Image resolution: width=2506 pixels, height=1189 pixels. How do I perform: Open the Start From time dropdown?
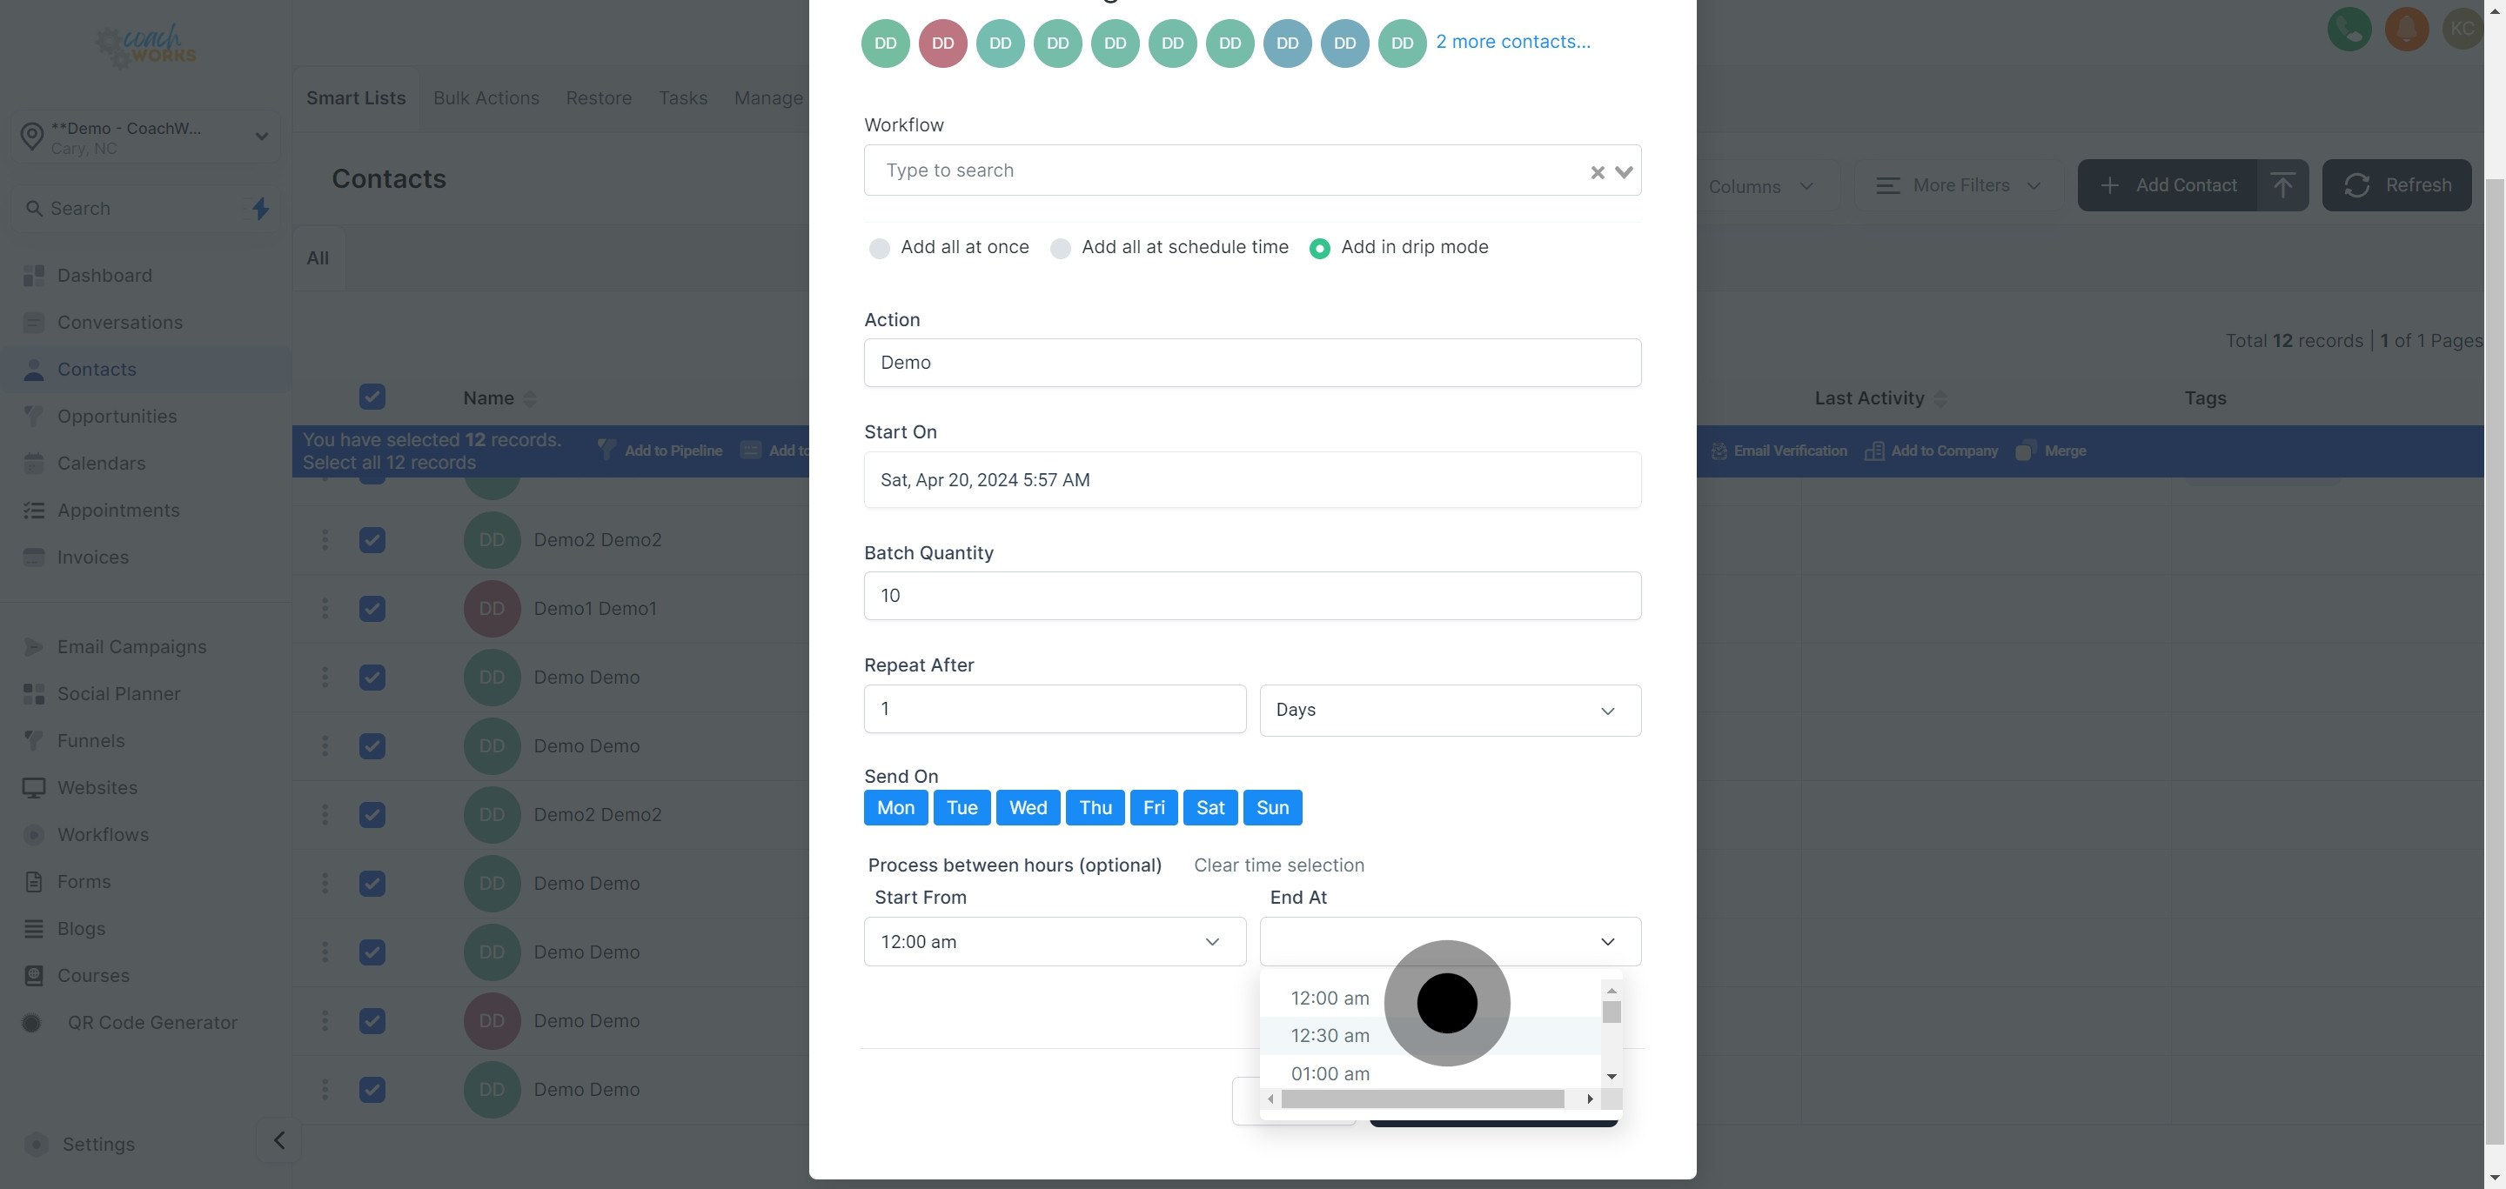pos(1054,941)
